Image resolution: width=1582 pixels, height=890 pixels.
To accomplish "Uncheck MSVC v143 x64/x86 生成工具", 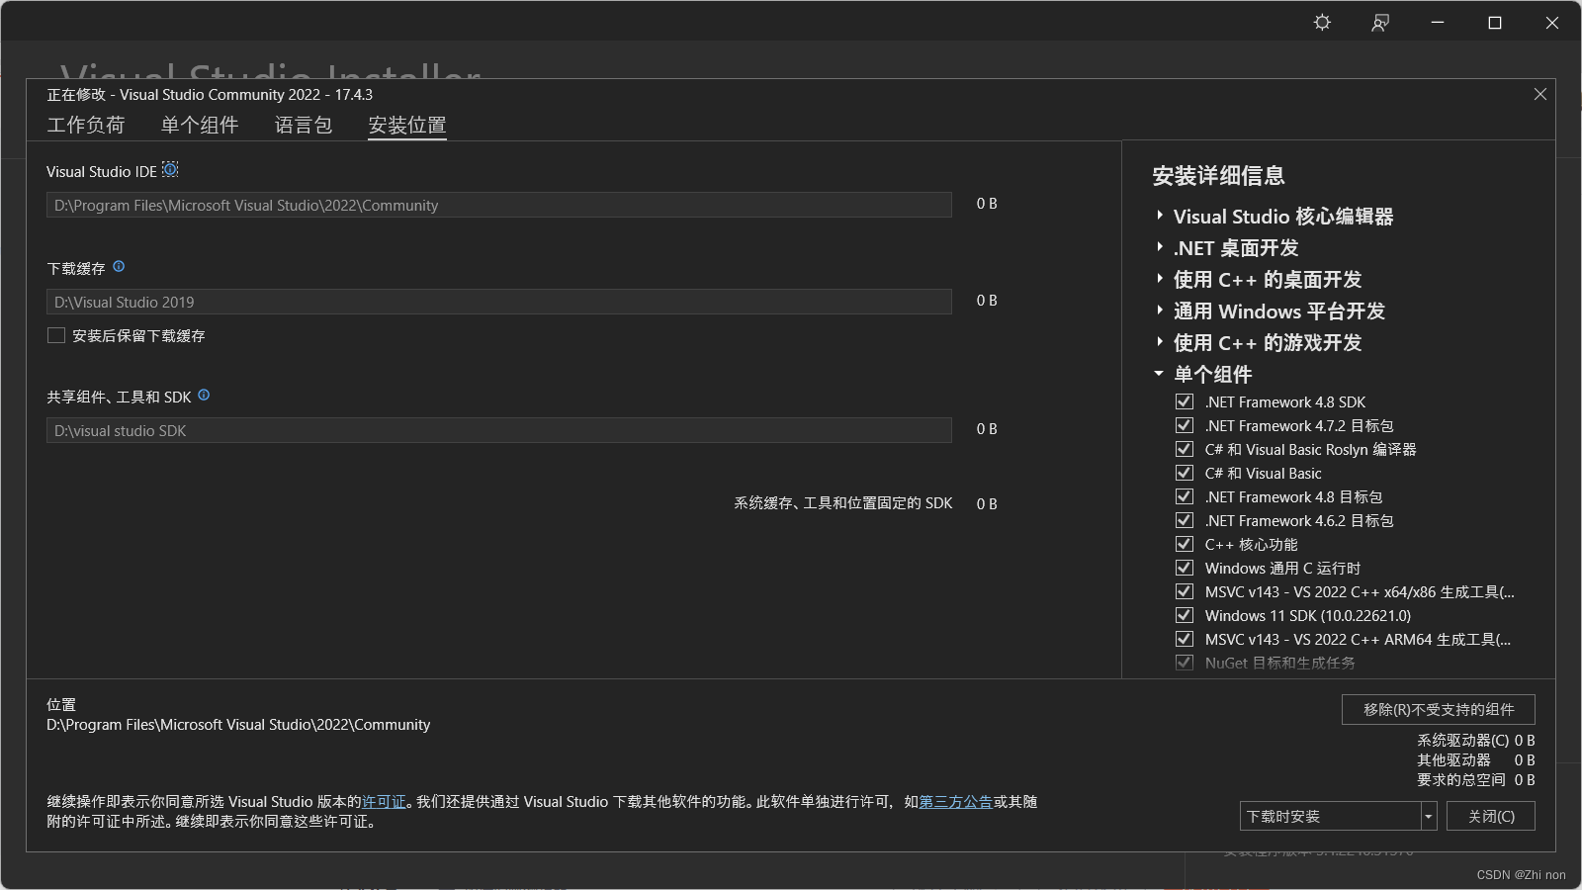I will (x=1184, y=591).
